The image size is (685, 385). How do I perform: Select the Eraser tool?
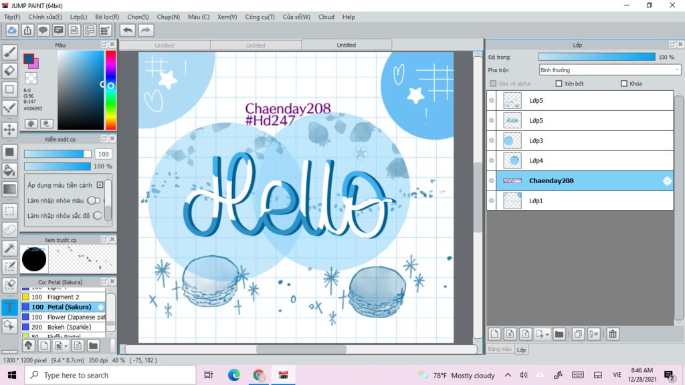9,71
